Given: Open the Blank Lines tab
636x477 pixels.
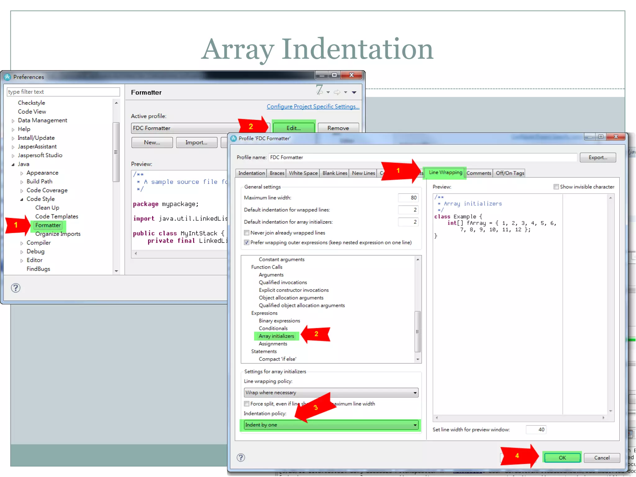Looking at the screenshot, I should (x=334, y=173).
